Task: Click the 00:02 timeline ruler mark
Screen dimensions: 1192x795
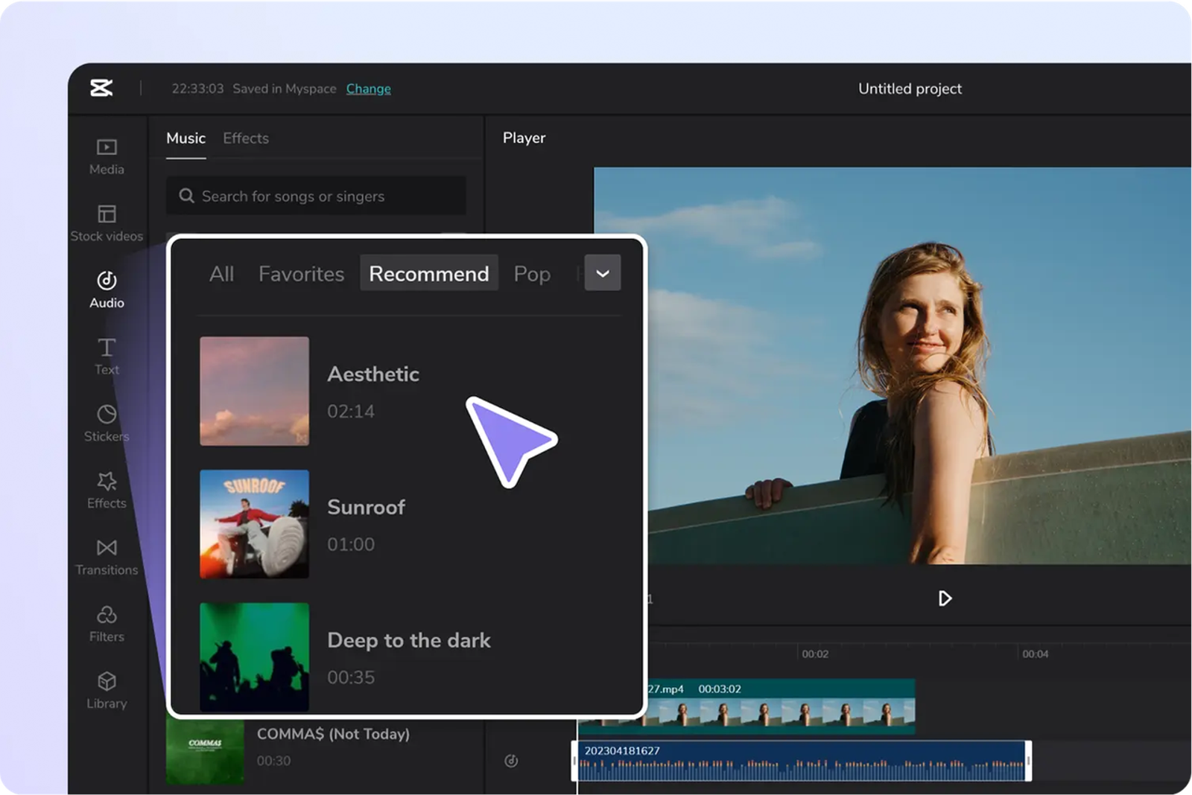Action: (x=815, y=654)
